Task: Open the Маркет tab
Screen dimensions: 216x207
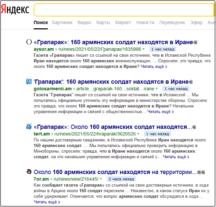Action: (x=123, y=22)
